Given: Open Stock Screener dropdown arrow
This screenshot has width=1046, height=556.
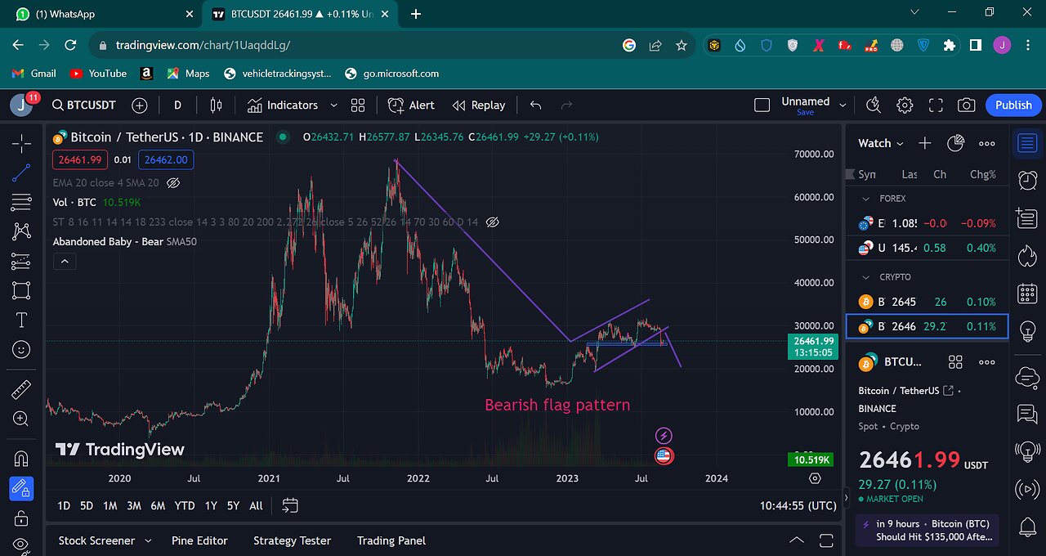Looking at the screenshot, I should [148, 540].
